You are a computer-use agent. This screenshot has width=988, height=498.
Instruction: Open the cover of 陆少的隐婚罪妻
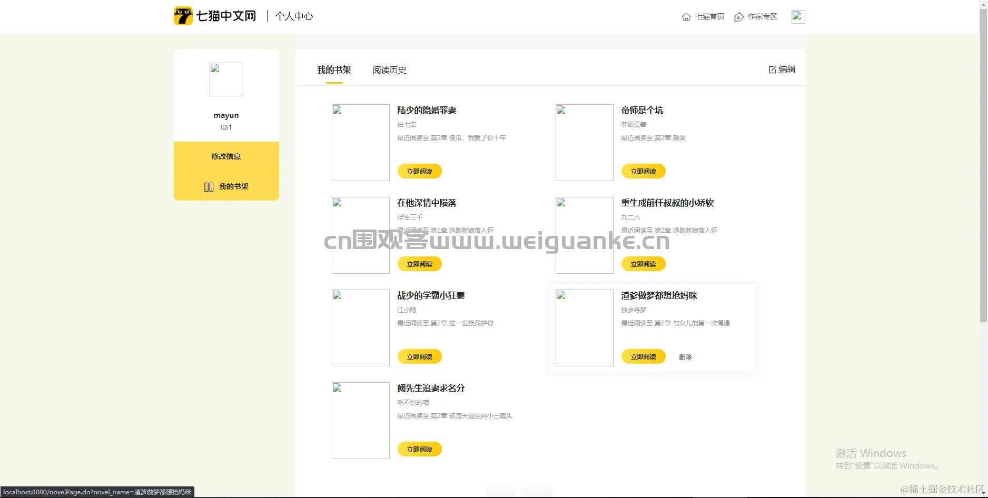coord(361,143)
